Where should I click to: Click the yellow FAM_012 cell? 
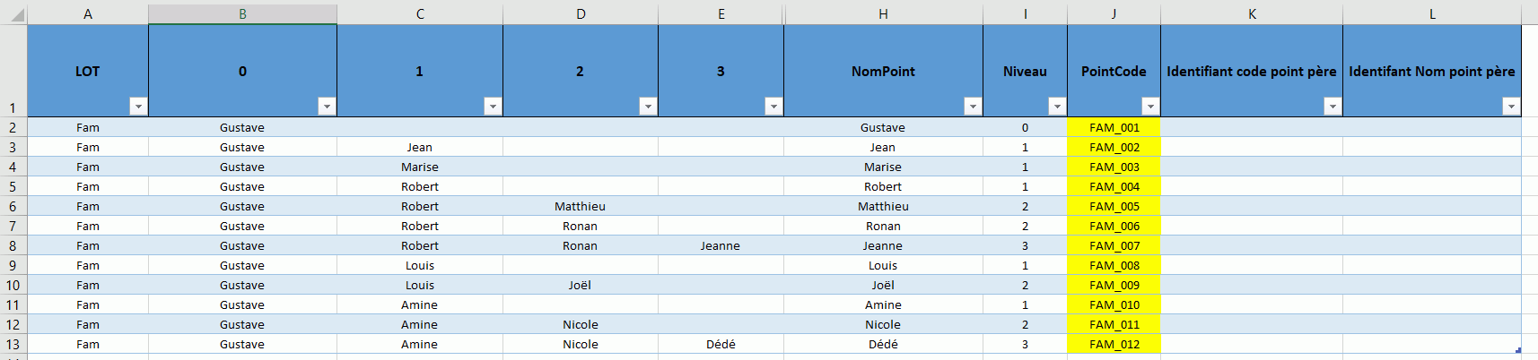click(1114, 344)
